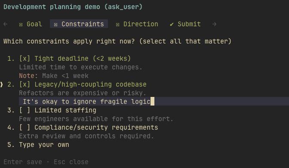The width and height of the screenshot is (289, 168).
Task: Click the selection cursor marker beside option 2
Action: [x=1, y=84]
